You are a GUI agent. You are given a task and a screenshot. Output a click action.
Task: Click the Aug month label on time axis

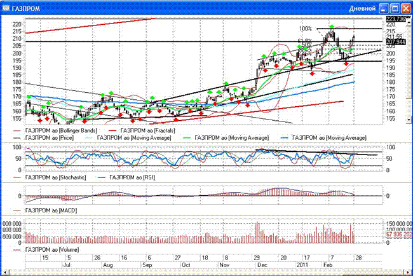108,265
